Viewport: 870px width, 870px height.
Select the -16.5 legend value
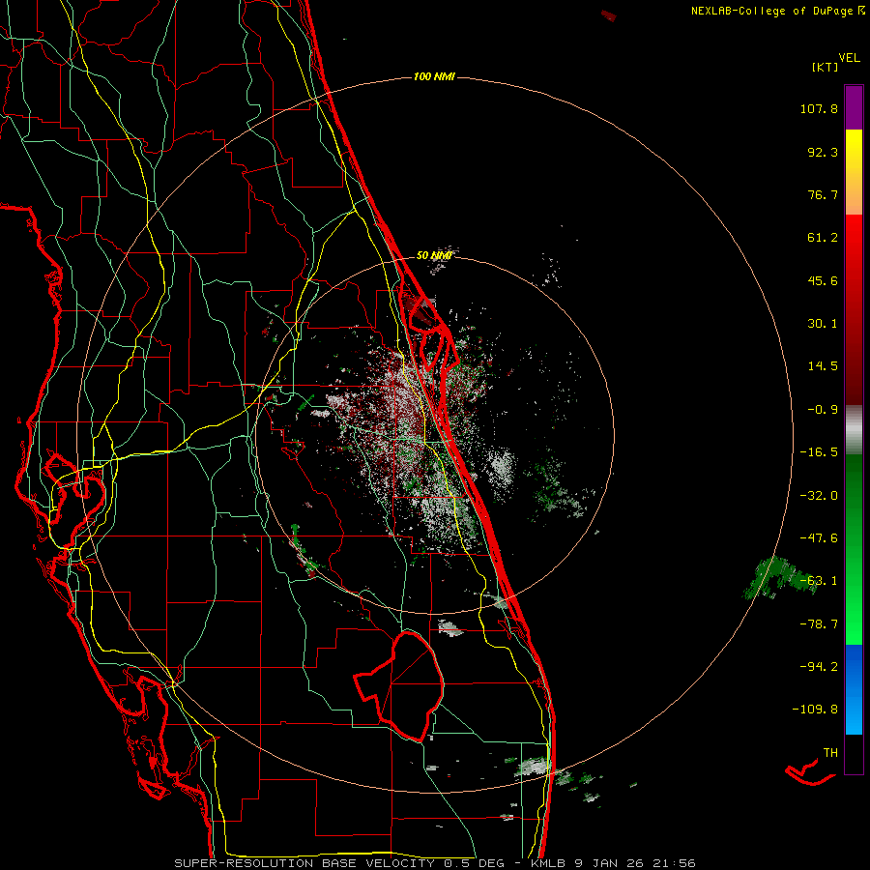coord(819,452)
